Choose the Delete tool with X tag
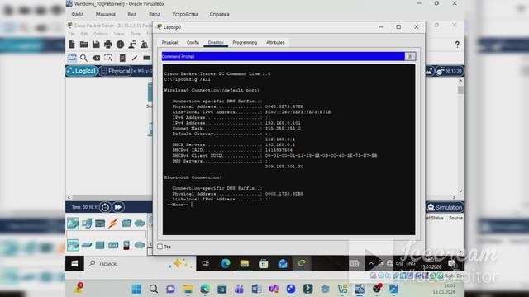This screenshot has width=529, height=297. click(96, 58)
